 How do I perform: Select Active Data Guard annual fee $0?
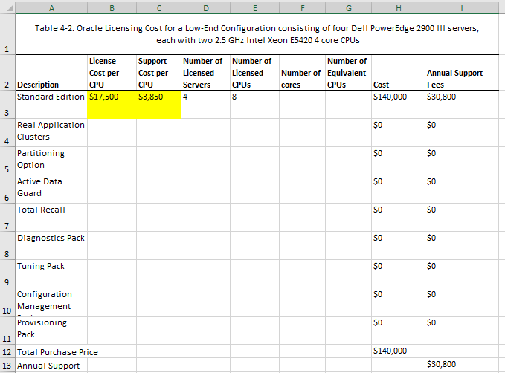point(462,189)
